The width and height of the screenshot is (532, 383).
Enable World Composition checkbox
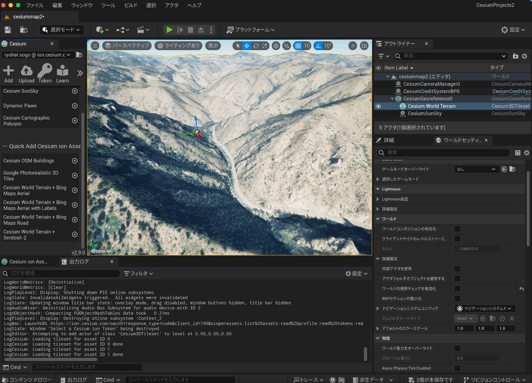(458, 229)
